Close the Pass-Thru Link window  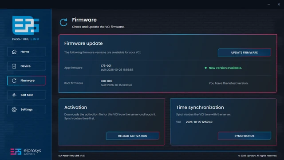pos(279,4)
